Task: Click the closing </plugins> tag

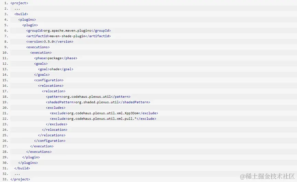Action: click(28, 163)
